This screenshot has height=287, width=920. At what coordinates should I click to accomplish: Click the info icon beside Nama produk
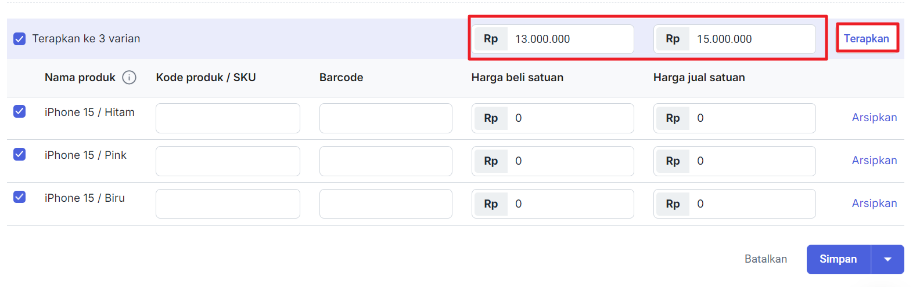[x=130, y=78]
